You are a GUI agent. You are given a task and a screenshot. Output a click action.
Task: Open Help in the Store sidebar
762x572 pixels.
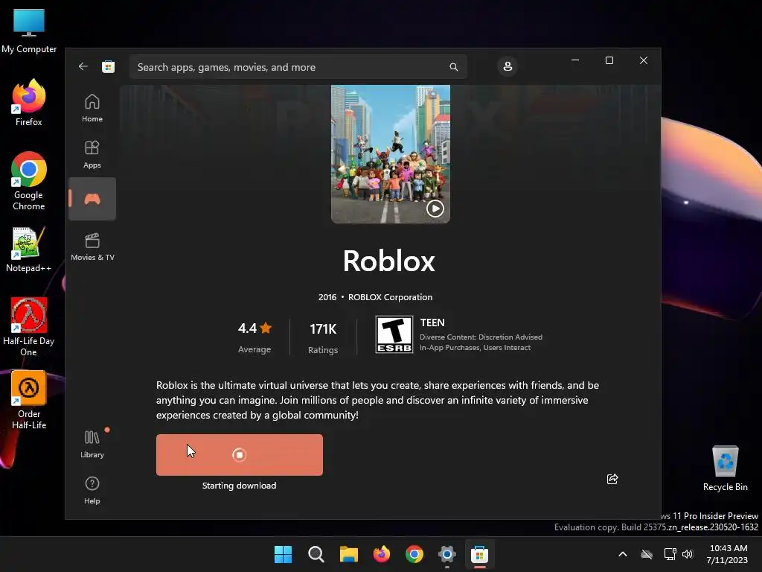pyautogui.click(x=92, y=490)
